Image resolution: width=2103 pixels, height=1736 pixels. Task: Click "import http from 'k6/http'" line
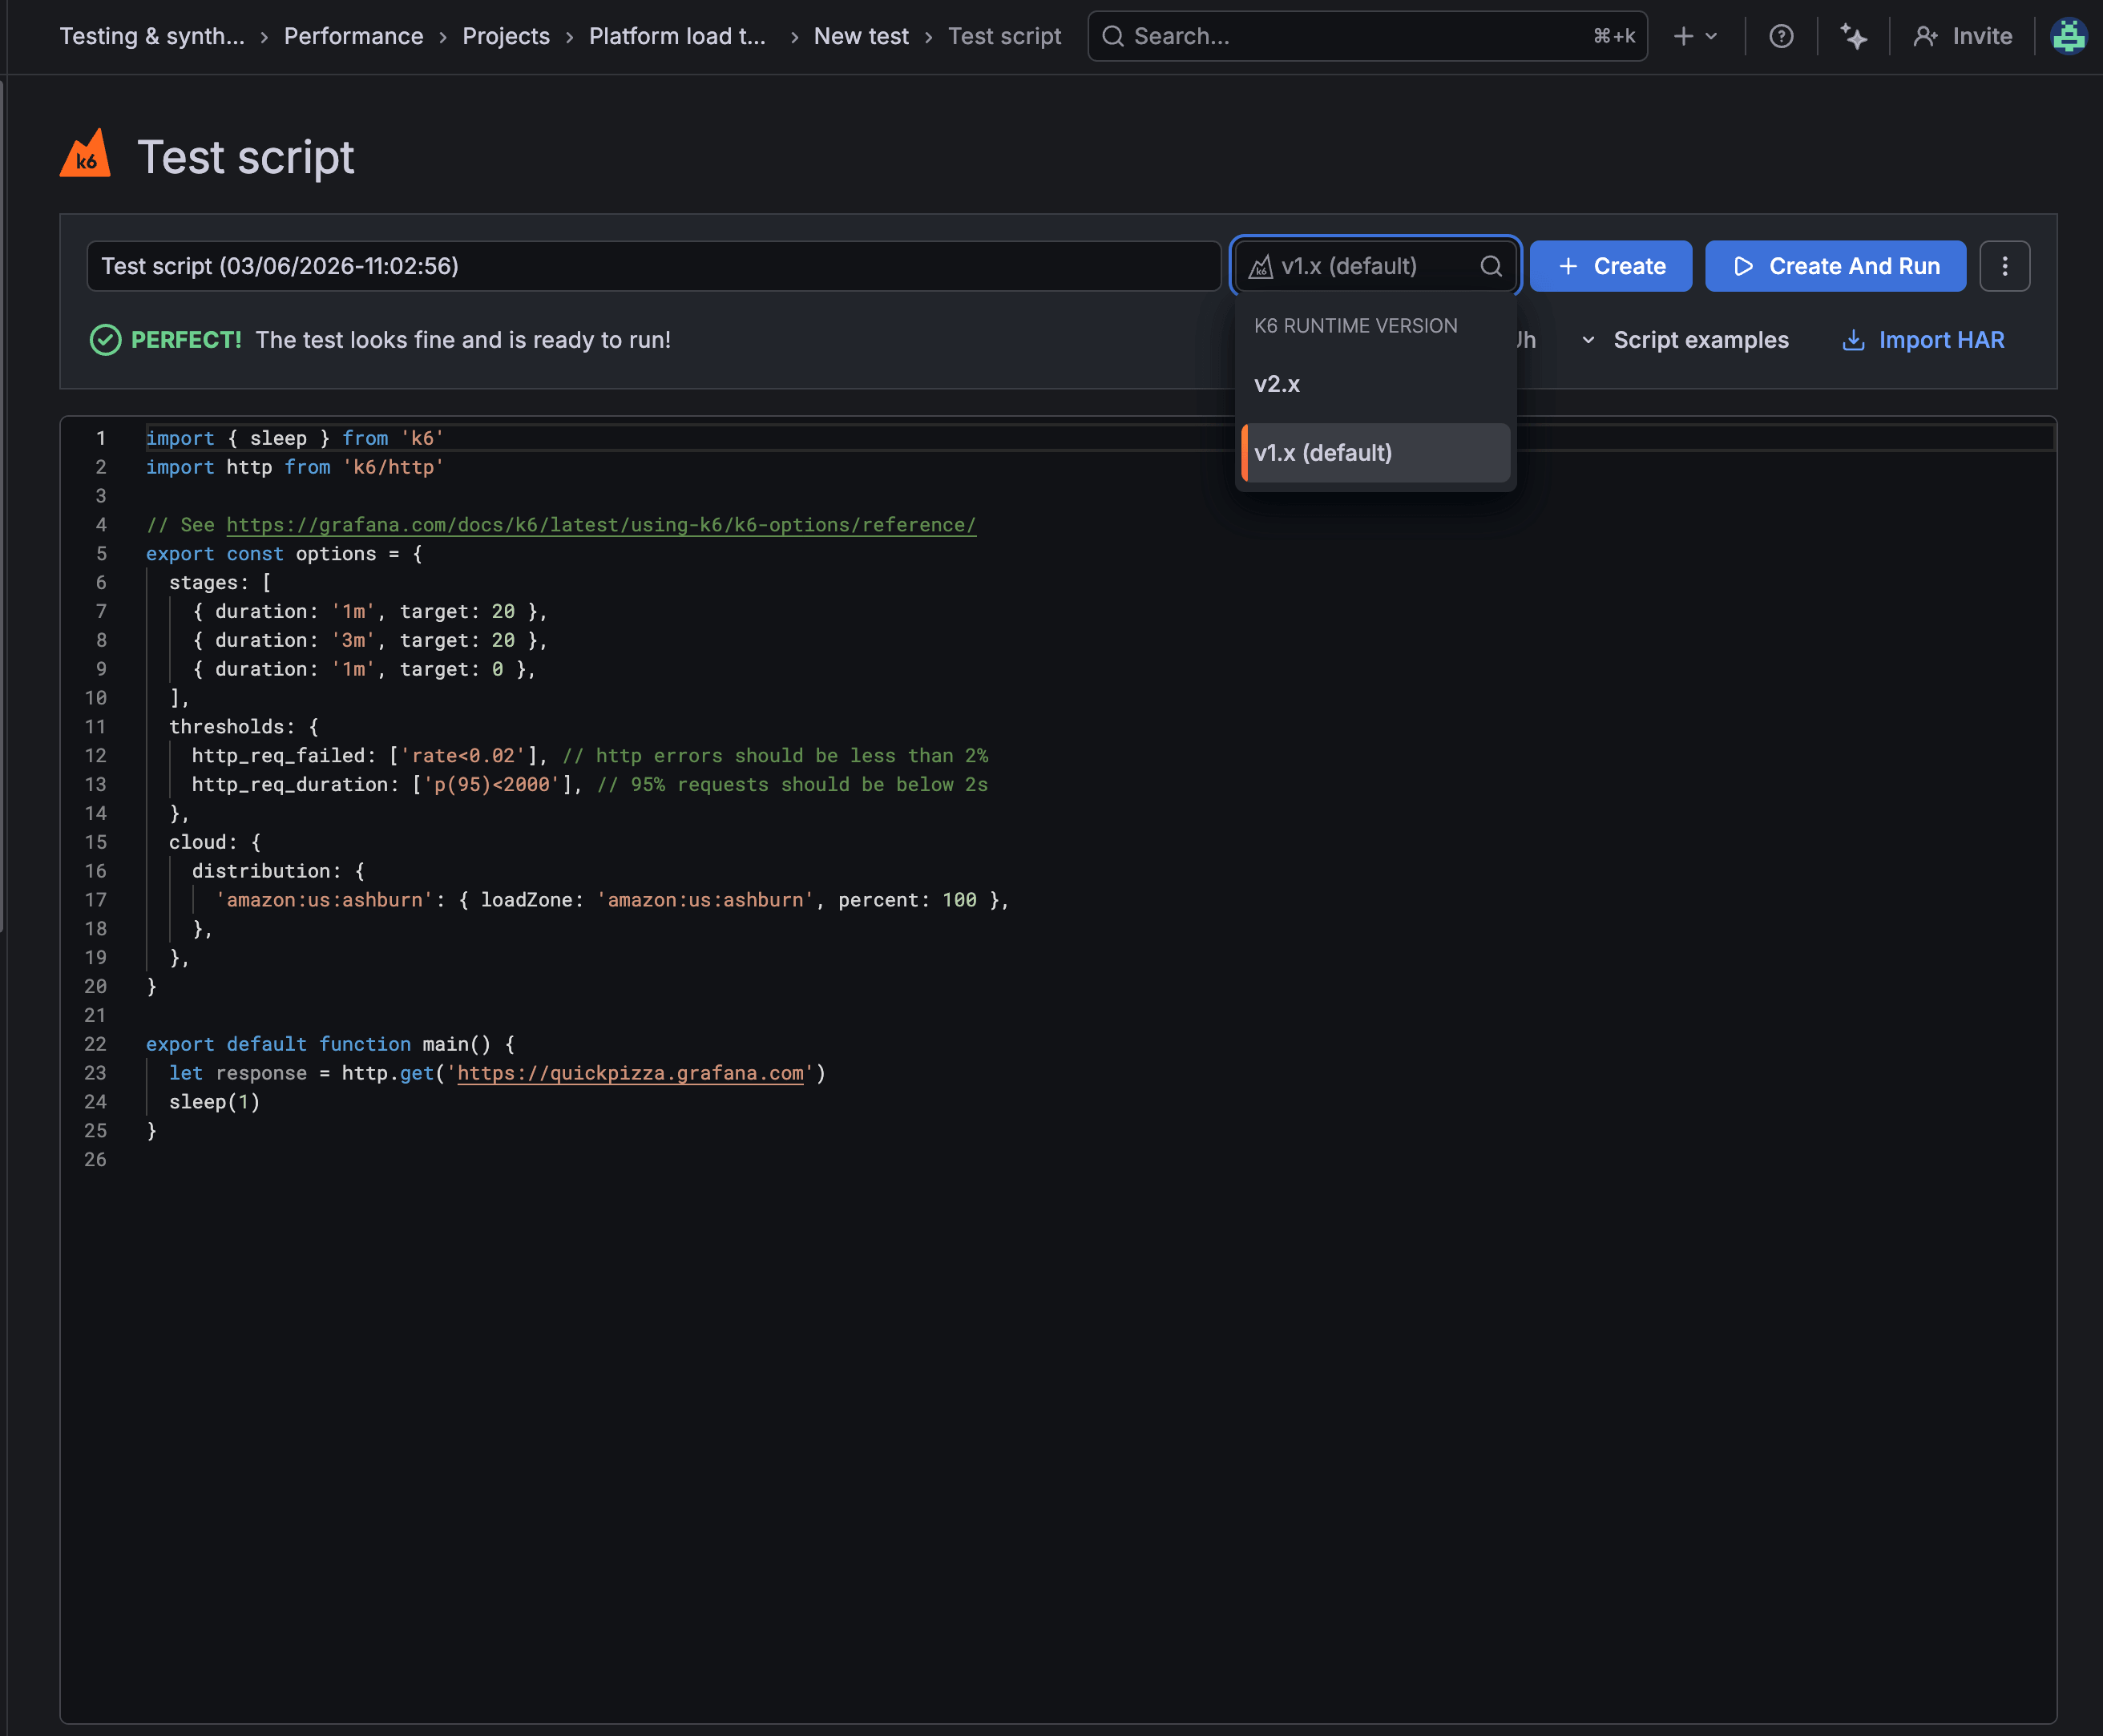(295, 467)
